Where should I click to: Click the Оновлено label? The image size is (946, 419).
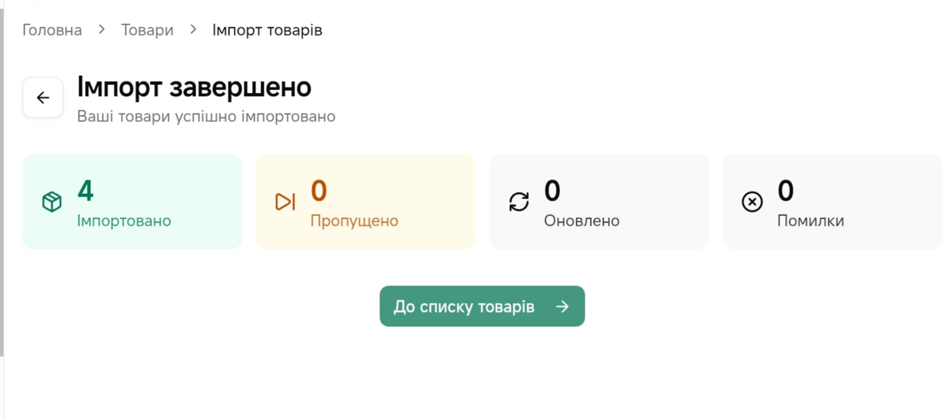(582, 221)
